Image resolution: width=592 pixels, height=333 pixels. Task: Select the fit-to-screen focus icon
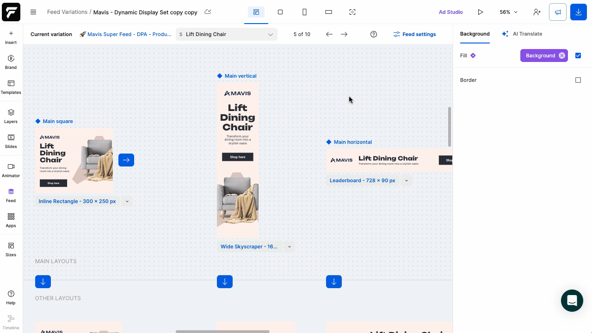point(352,12)
